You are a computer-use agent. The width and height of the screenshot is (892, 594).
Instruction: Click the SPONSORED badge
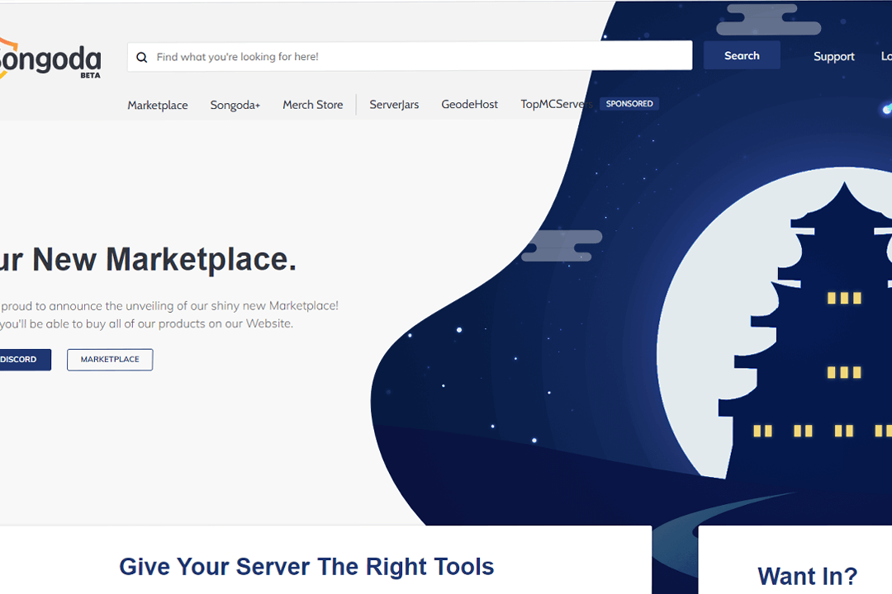pos(629,103)
